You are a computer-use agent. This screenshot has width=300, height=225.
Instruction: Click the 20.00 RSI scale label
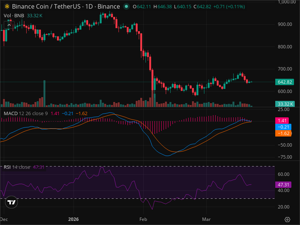coord(283,207)
